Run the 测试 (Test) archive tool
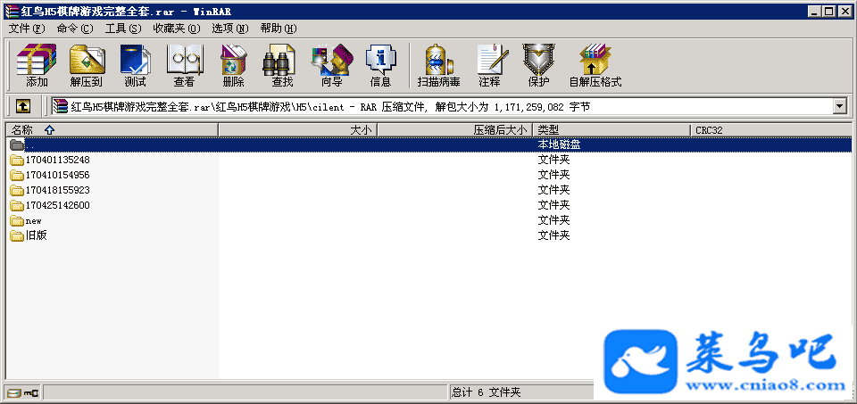 click(135, 60)
